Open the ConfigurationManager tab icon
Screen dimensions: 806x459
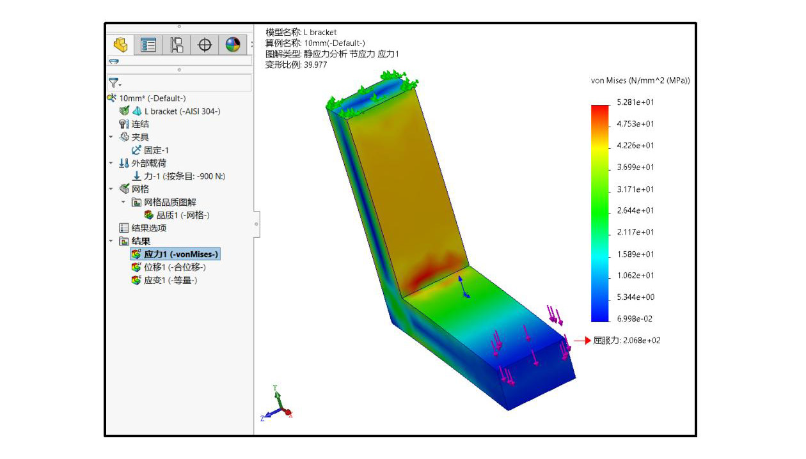pos(177,45)
